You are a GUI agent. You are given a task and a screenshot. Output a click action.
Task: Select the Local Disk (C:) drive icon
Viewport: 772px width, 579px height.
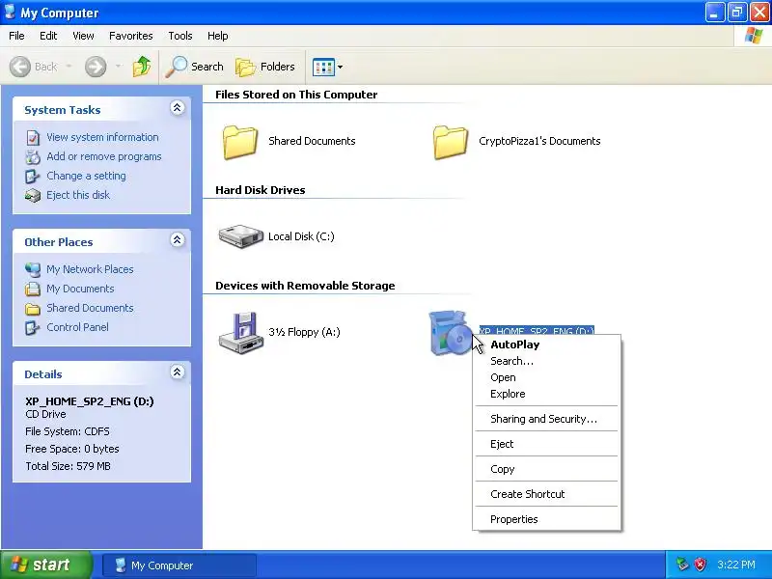tap(240, 236)
